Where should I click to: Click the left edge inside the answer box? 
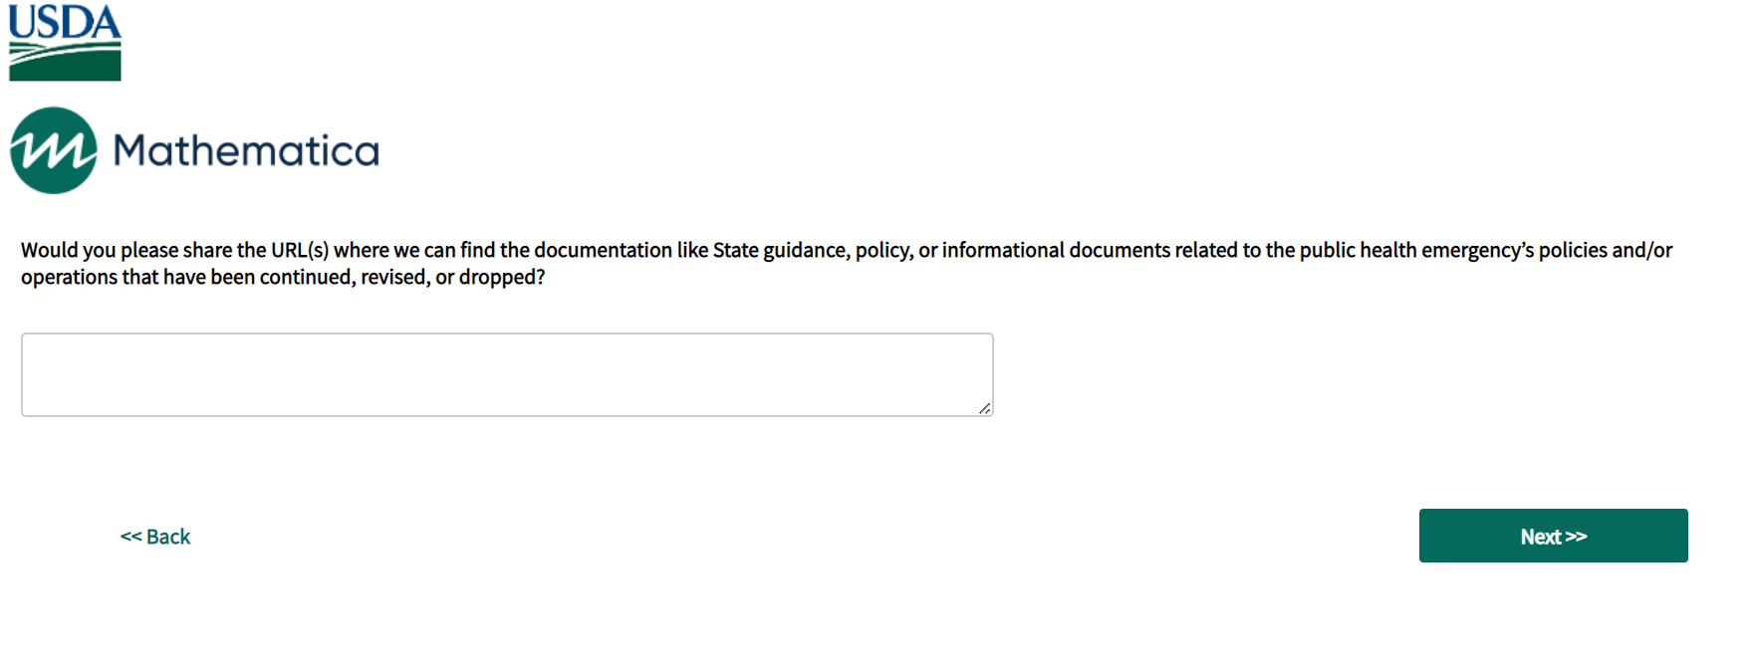point(34,374)
